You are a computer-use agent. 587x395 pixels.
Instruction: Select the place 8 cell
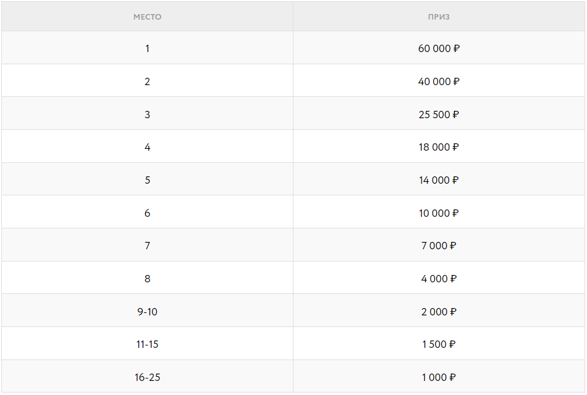147,279
